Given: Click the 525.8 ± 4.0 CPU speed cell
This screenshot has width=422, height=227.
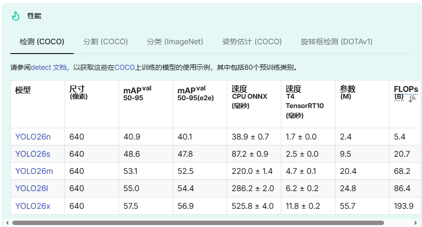Looking at the screenshot, I should coord(254,206).
